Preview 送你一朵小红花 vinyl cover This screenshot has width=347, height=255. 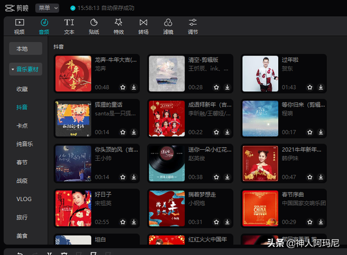[x=167, y=164]
